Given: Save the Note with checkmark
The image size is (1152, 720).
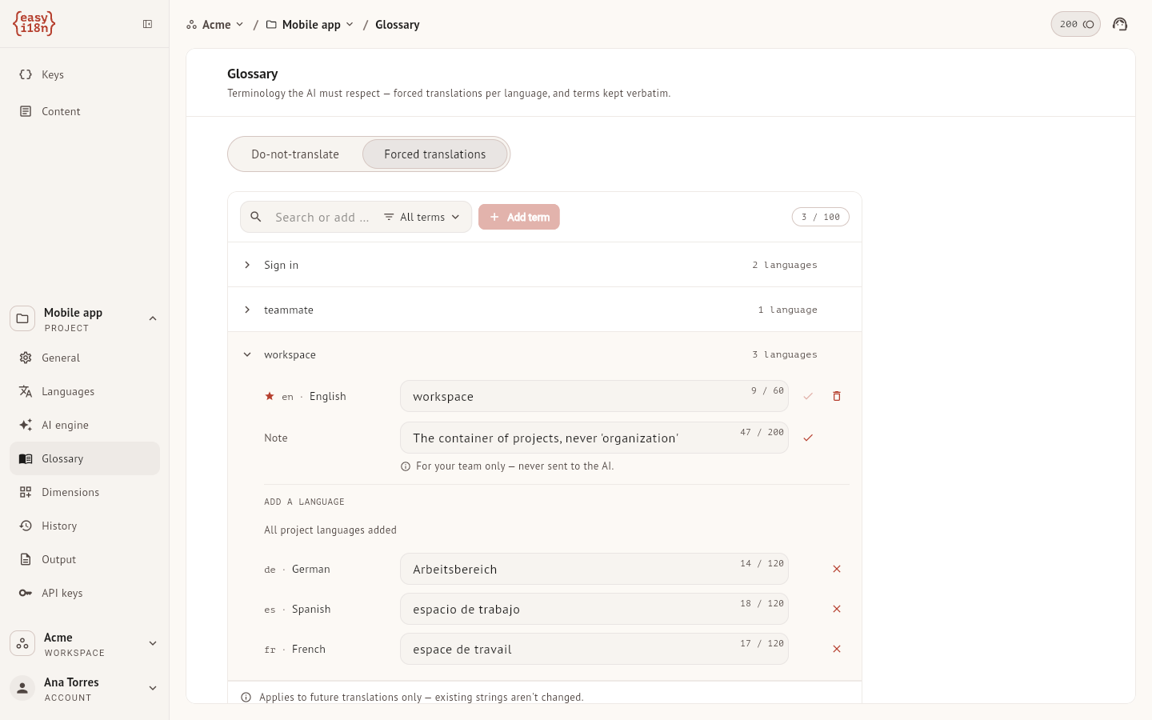Looking at the screenshot, I should [x=808, y=438].
